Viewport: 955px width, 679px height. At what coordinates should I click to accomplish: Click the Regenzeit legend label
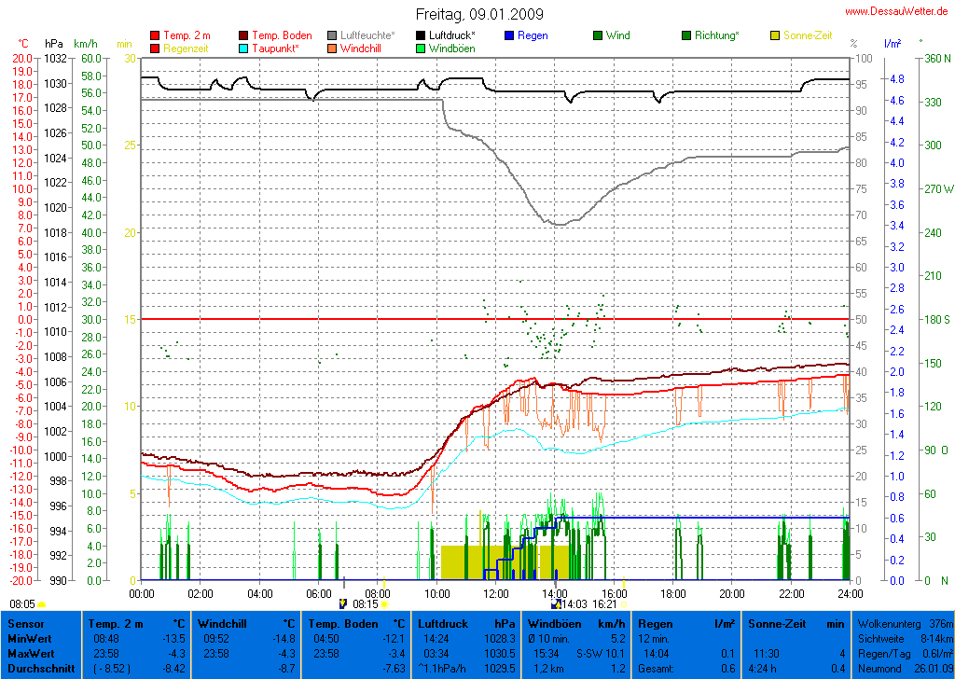[x=186, y=48]
